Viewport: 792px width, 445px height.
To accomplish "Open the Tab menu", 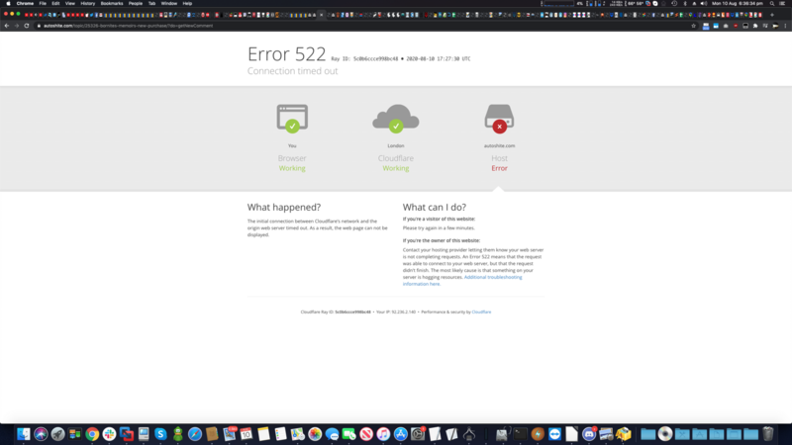I will click(151, 4).
